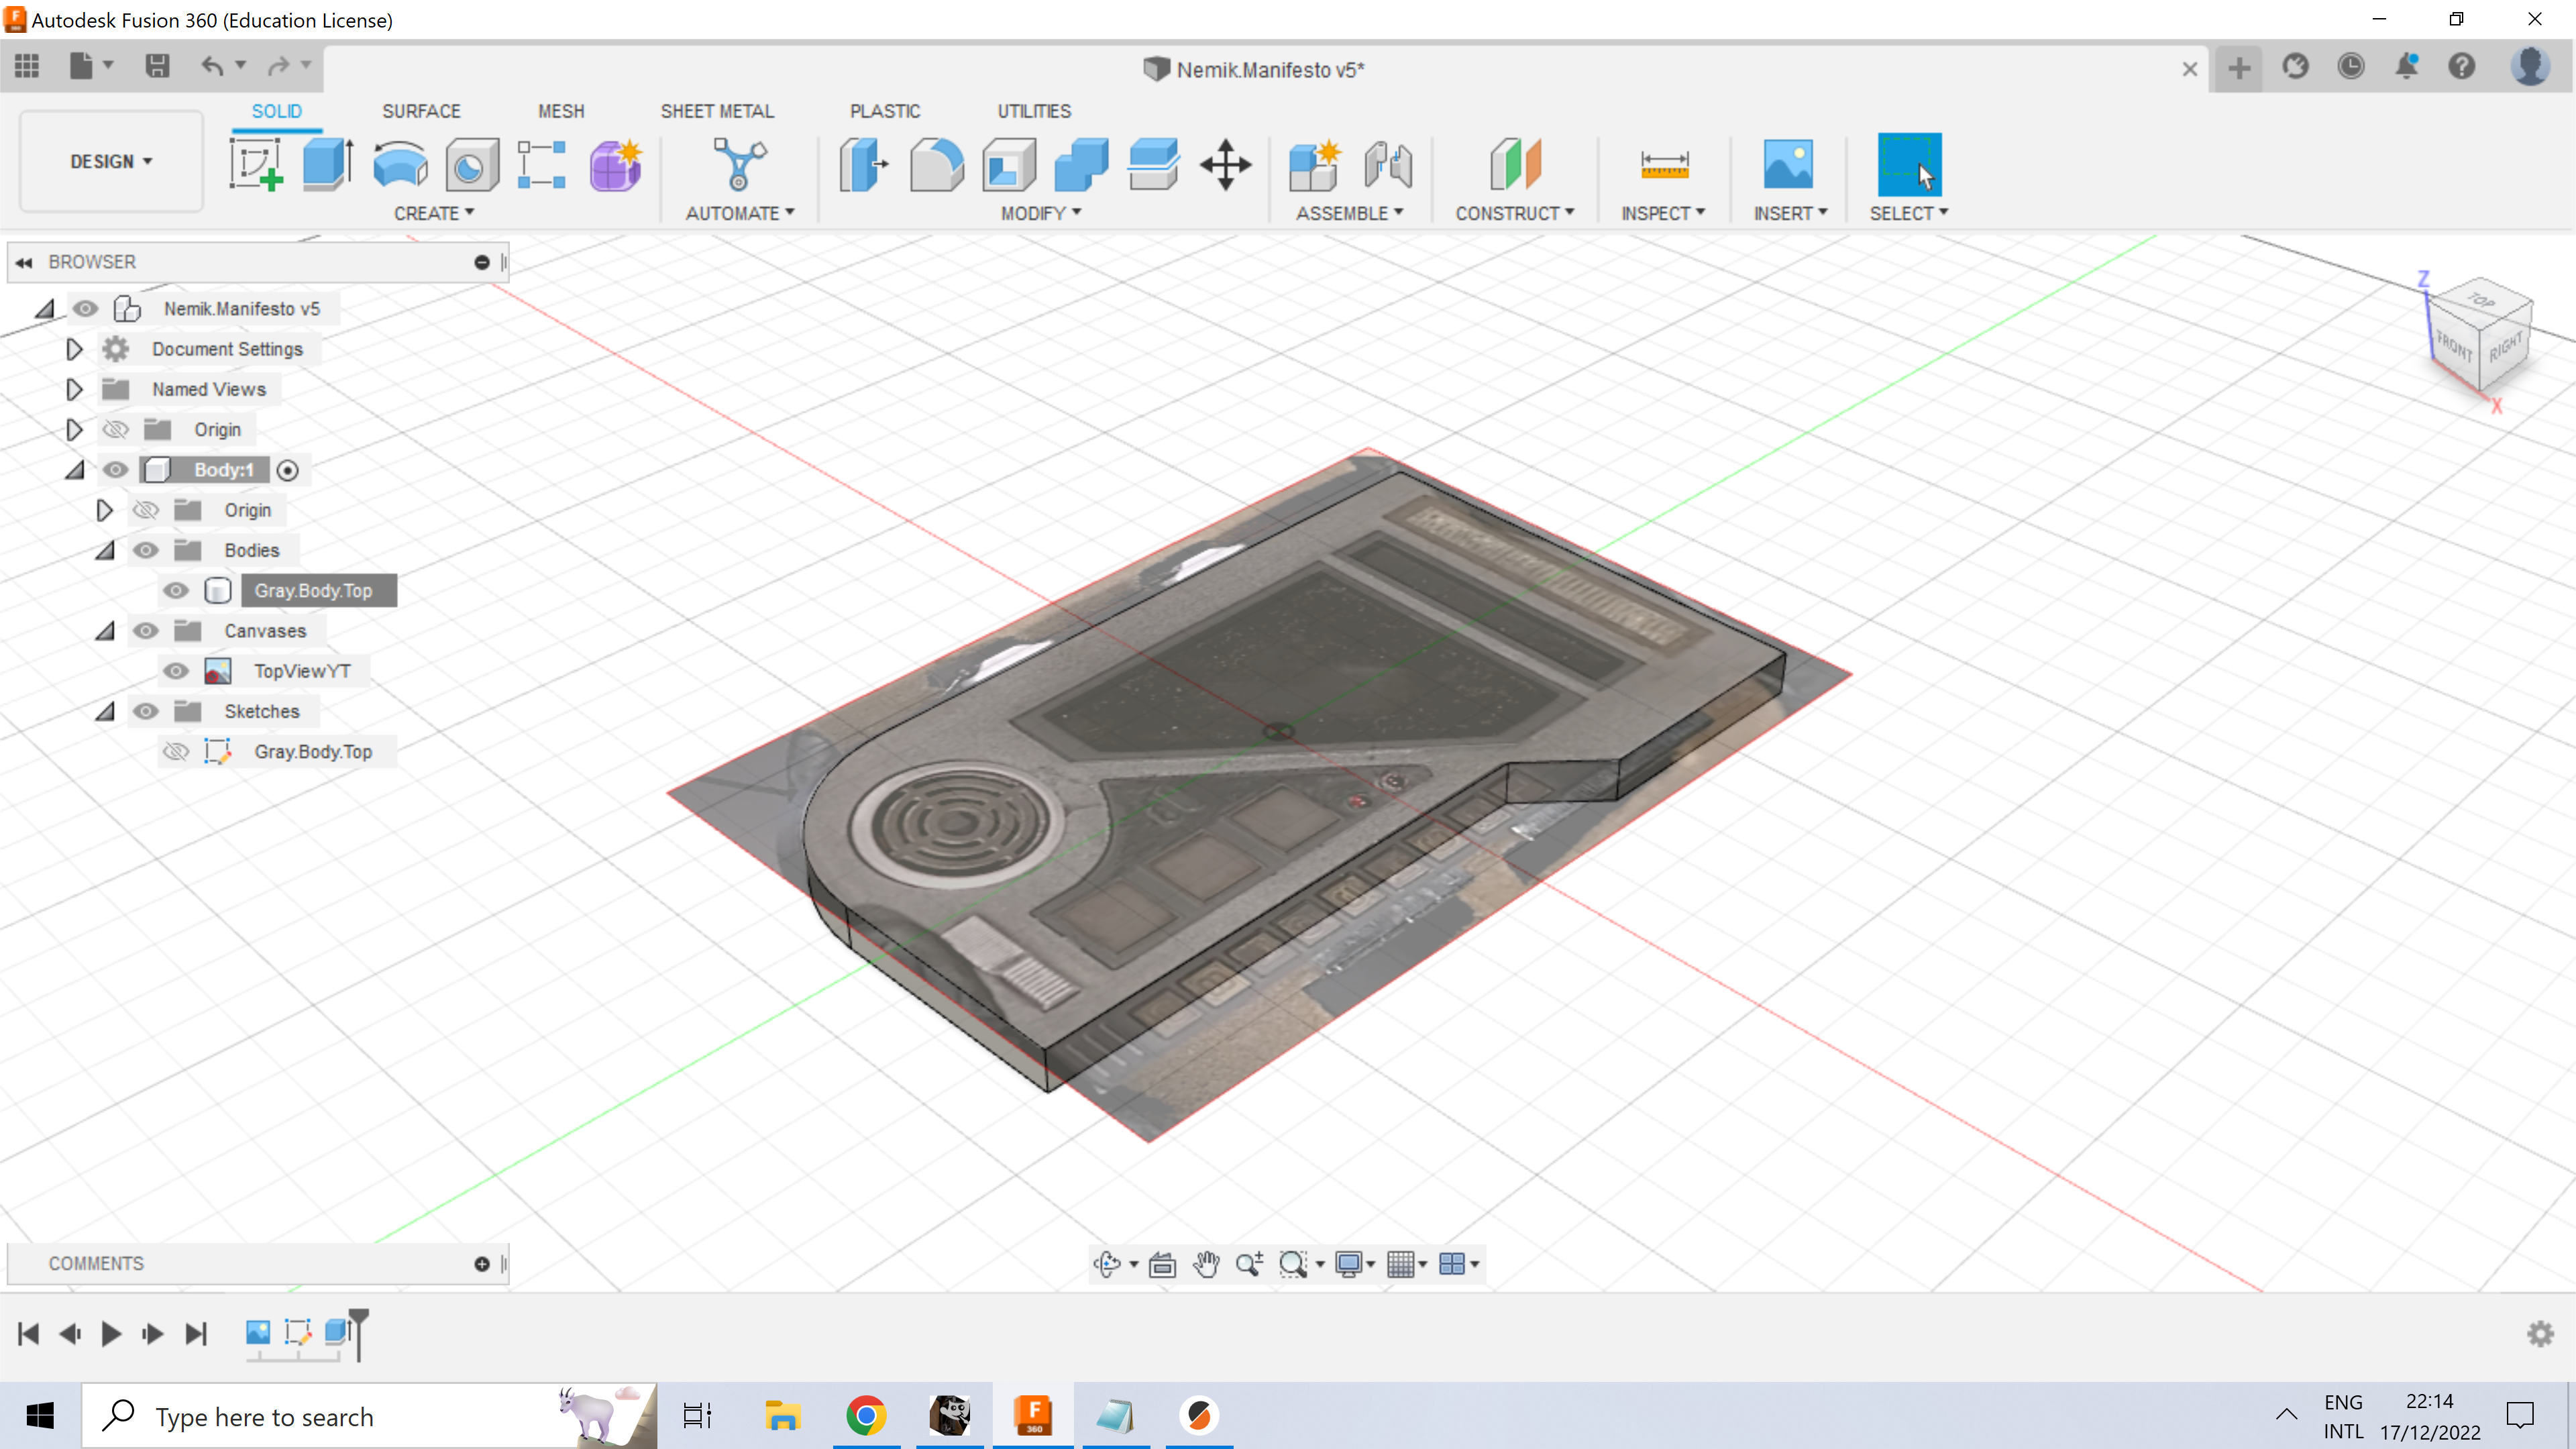The height and width of the screenshot is (1449, 2576).
Task: Expand the Named Views node
Action: click(x=74, y=389)
